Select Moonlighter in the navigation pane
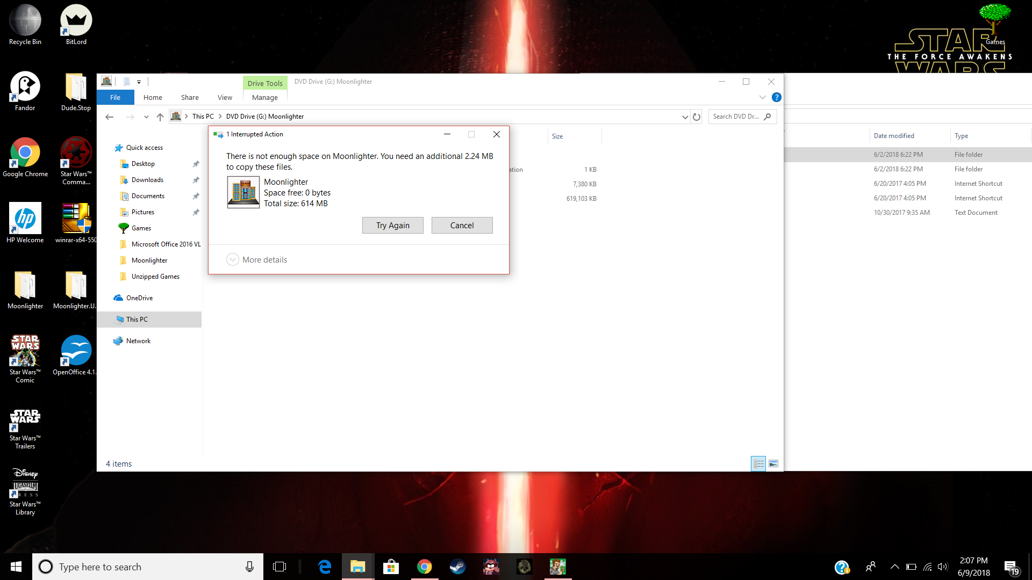The width and height of the screenshot is (1032, 580). (x=149, y=260)
